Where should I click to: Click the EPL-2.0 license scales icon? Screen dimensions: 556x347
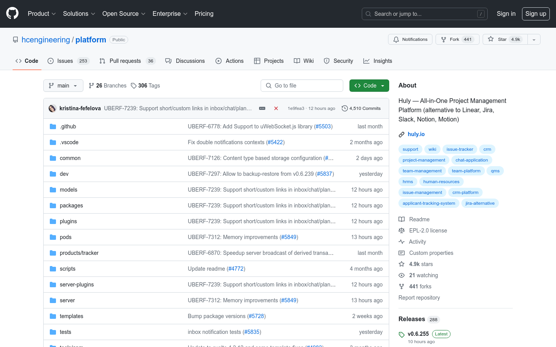pyautogui.click(x=402, y=230)
